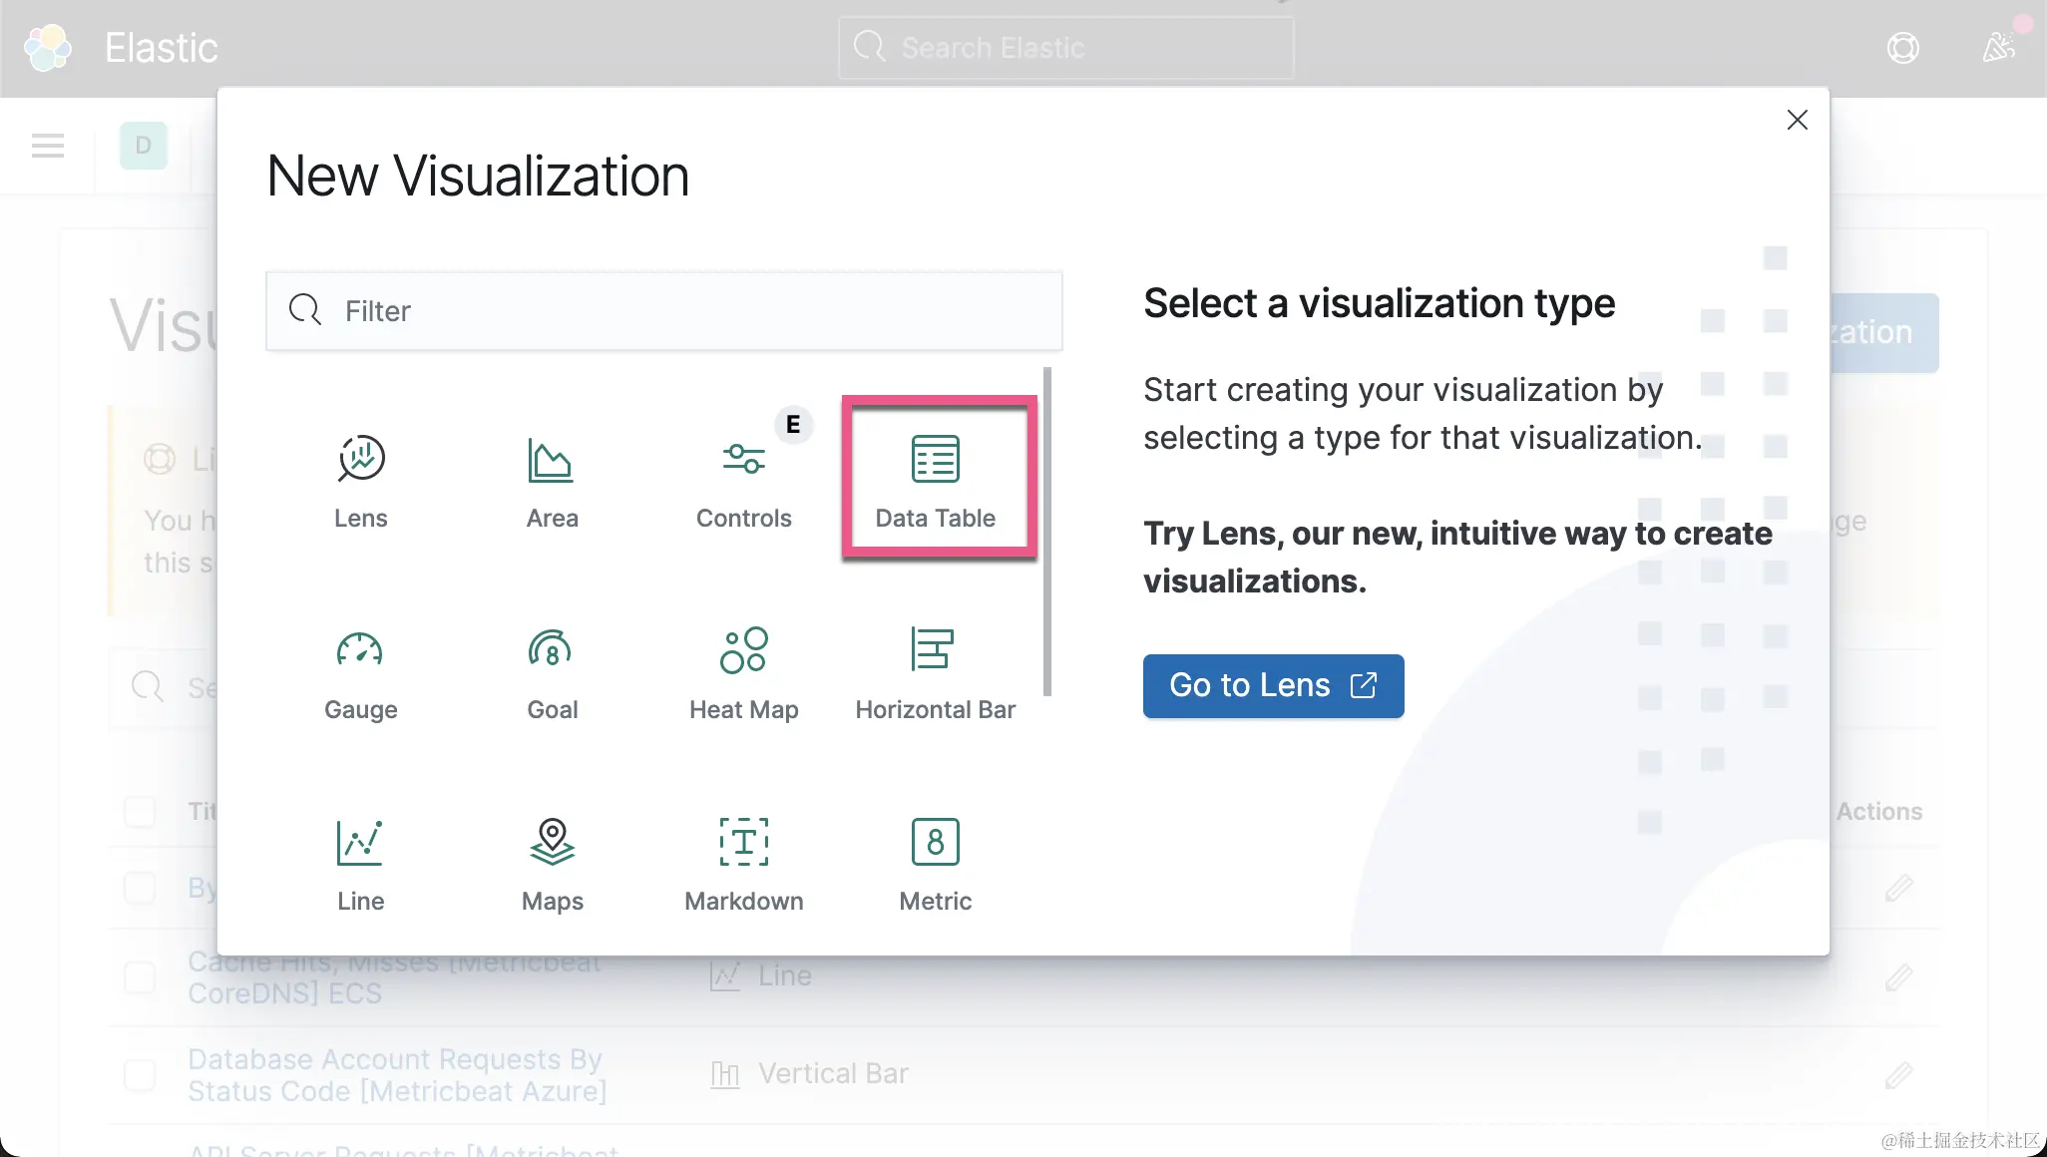This screenshot has width=2047, height=1157.
Task: Pick the Heat Map visualization
Action: coord(743,651)
